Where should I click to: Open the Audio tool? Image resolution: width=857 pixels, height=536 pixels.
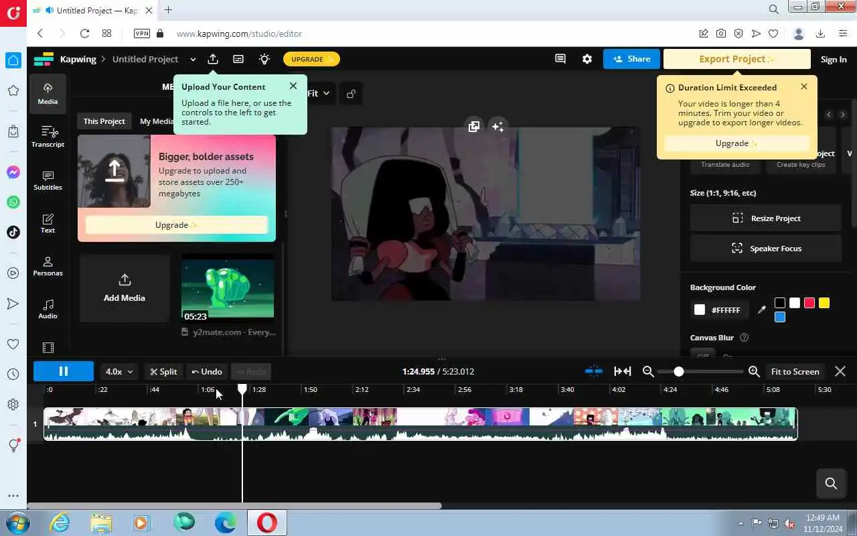[x=48, y=309]
